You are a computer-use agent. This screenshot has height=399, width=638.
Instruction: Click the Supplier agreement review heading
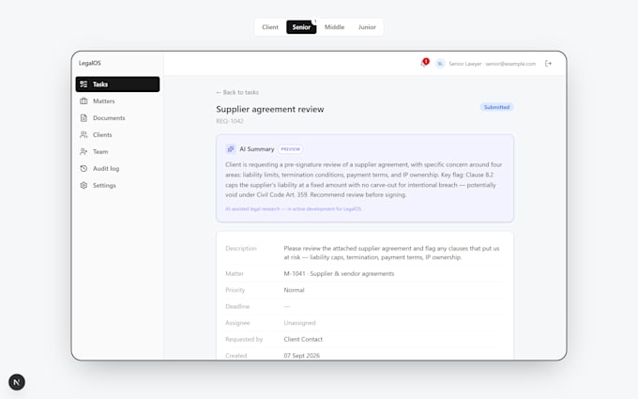pyautogui.click(x=270, y=109)
